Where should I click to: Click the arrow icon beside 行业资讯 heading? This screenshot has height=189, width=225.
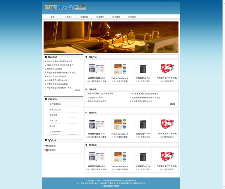pos(86,89)
